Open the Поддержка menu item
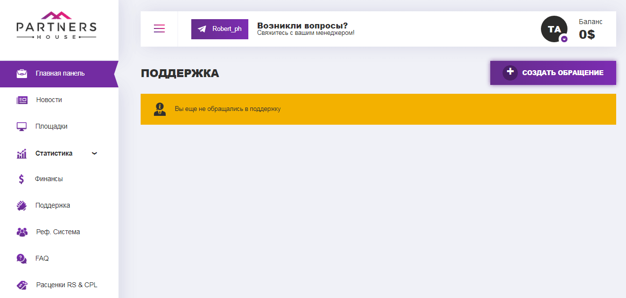 point(52,205)
